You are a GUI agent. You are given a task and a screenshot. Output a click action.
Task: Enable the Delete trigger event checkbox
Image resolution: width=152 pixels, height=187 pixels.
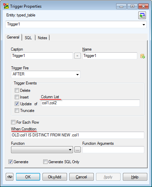pos(17,90)
